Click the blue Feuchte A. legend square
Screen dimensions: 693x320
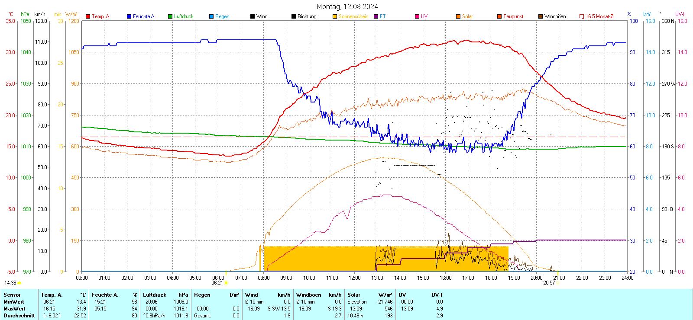129,16
